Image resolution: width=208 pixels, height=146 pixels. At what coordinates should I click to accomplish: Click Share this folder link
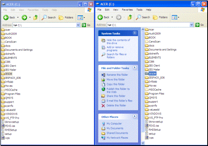(113, 96)
